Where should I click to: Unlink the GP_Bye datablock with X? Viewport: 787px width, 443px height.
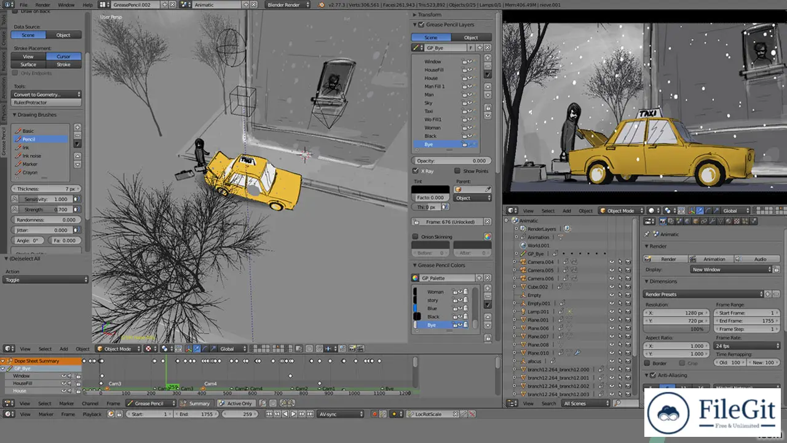point(488,48)
